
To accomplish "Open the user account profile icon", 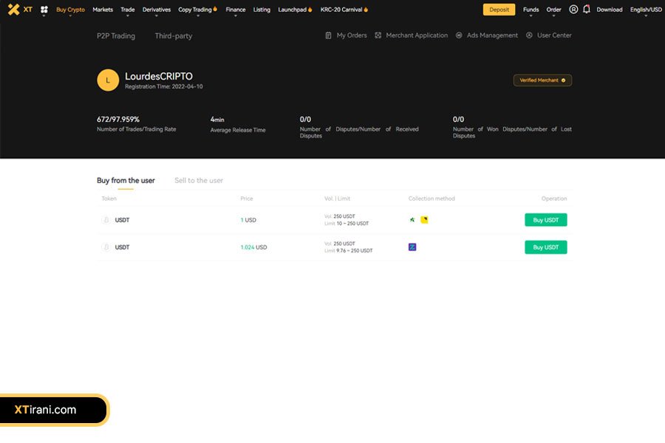I will [573, 10].
